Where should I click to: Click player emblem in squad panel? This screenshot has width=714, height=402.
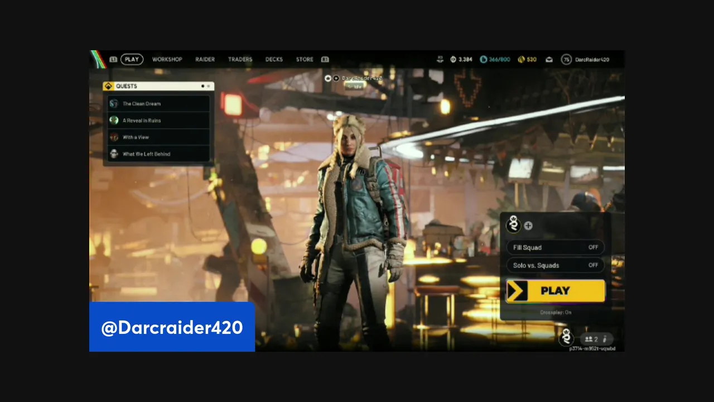pos(513,225)
